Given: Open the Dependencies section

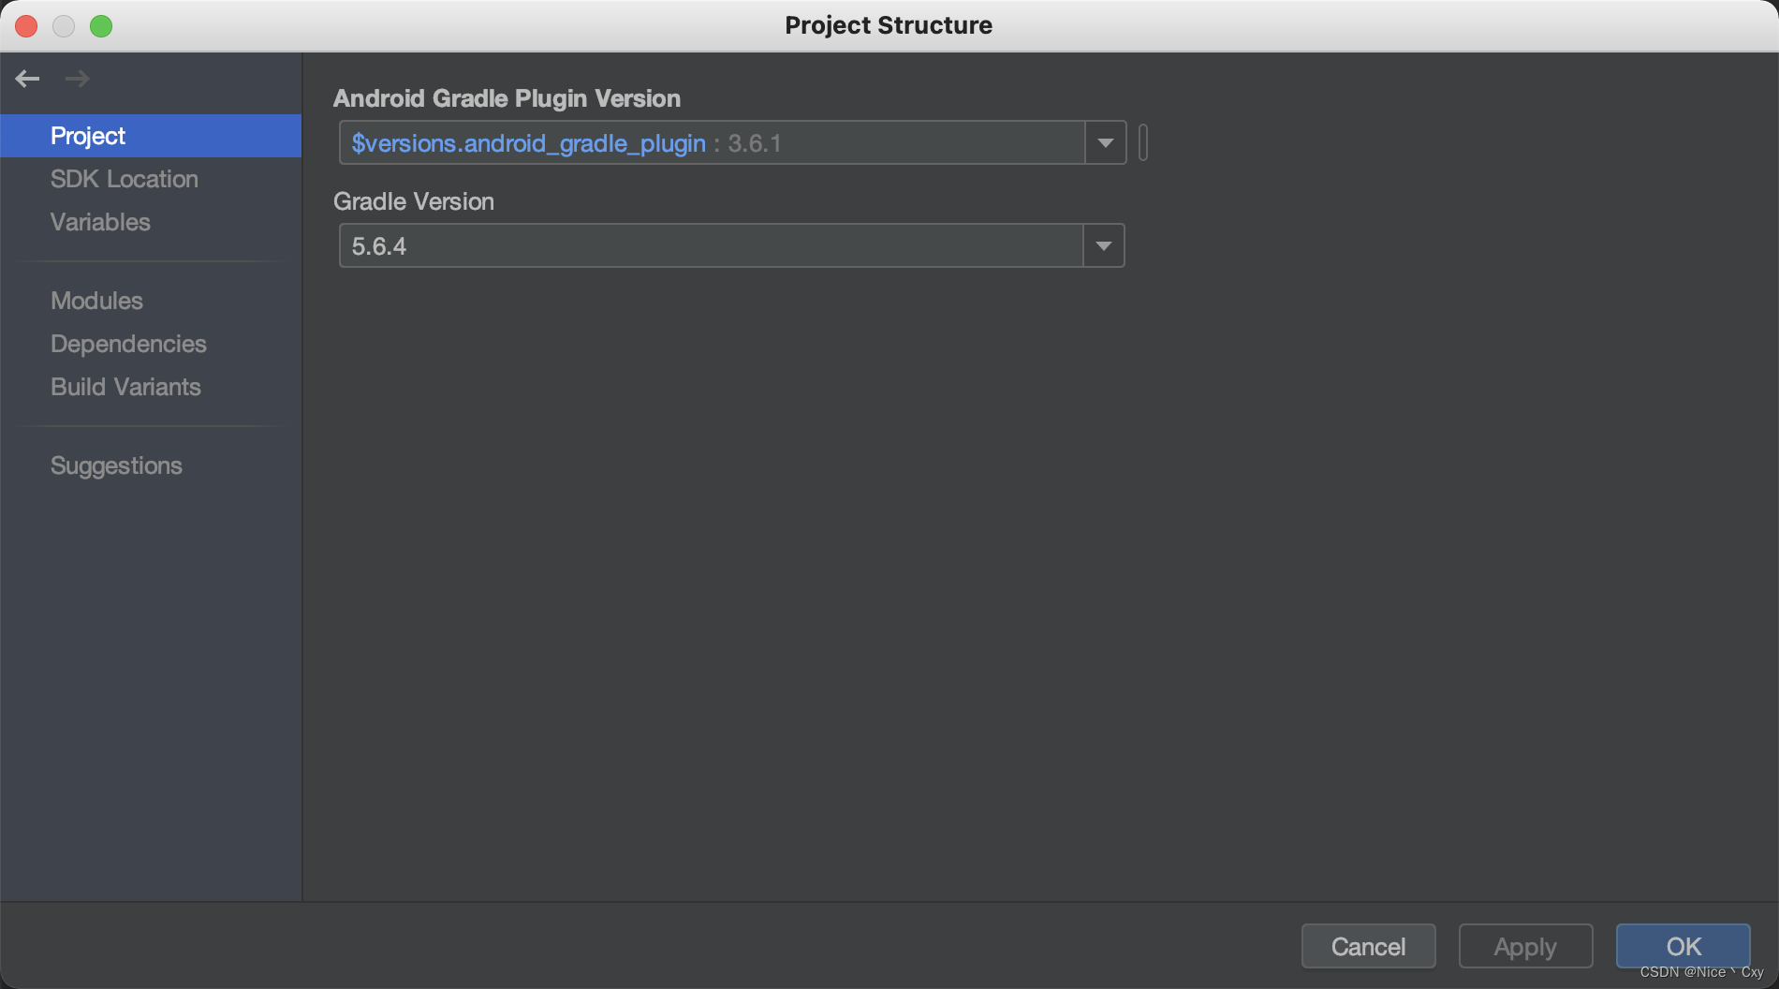Looking at the screenshot, I should point(128,344).
